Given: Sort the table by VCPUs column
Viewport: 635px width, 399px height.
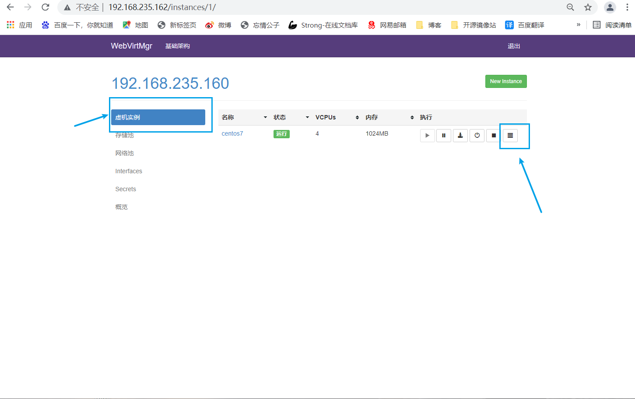Looking at the screenshot, I should tap(337, 117).
